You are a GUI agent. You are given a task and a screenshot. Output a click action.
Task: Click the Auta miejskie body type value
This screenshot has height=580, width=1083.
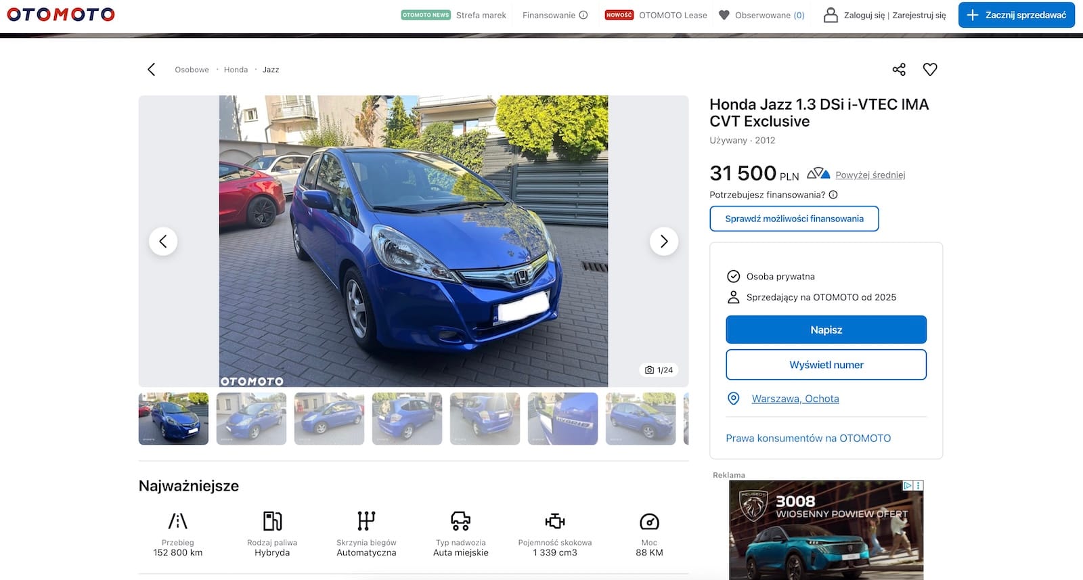pos(461,552)
